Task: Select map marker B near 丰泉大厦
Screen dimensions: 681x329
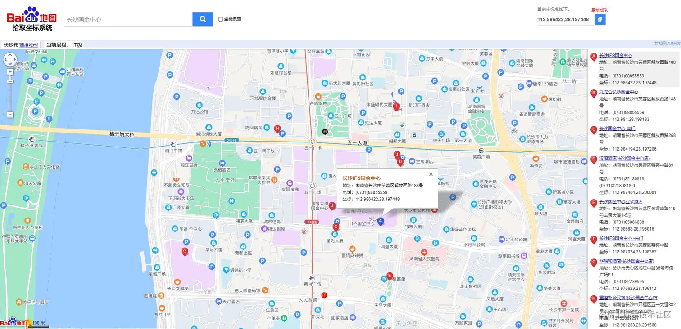Action: [x=332, y=206]
